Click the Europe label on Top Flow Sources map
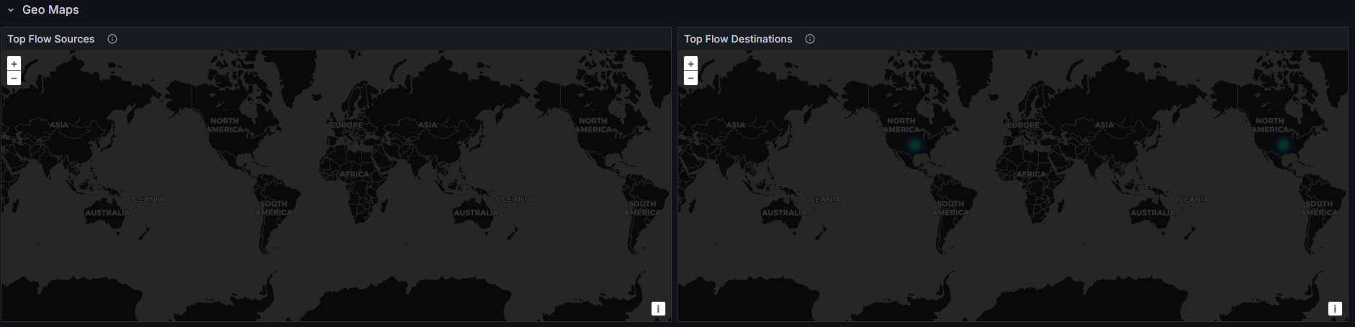 coord(346,125)
